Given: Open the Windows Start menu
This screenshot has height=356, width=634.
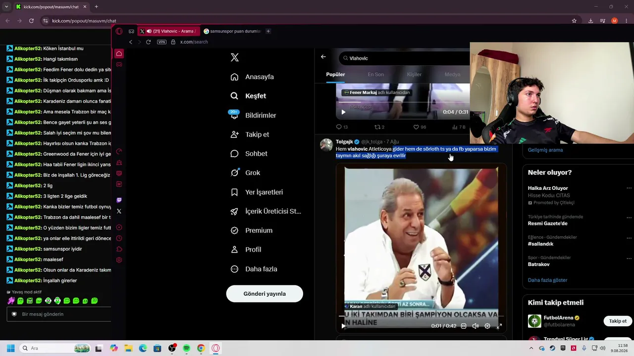Looking at the screenshot, I should (10, 349).
